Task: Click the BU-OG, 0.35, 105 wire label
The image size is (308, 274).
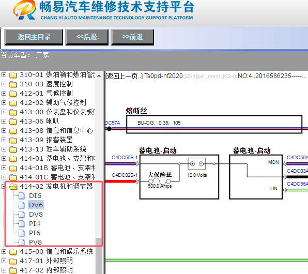Action: 159,123
